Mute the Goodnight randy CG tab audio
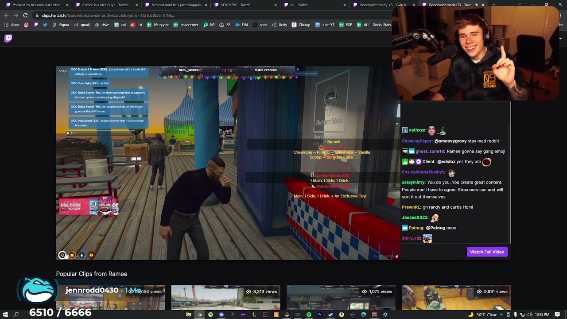Image resolution: width=567 pixels, height=319 pixels. point(477,5)
